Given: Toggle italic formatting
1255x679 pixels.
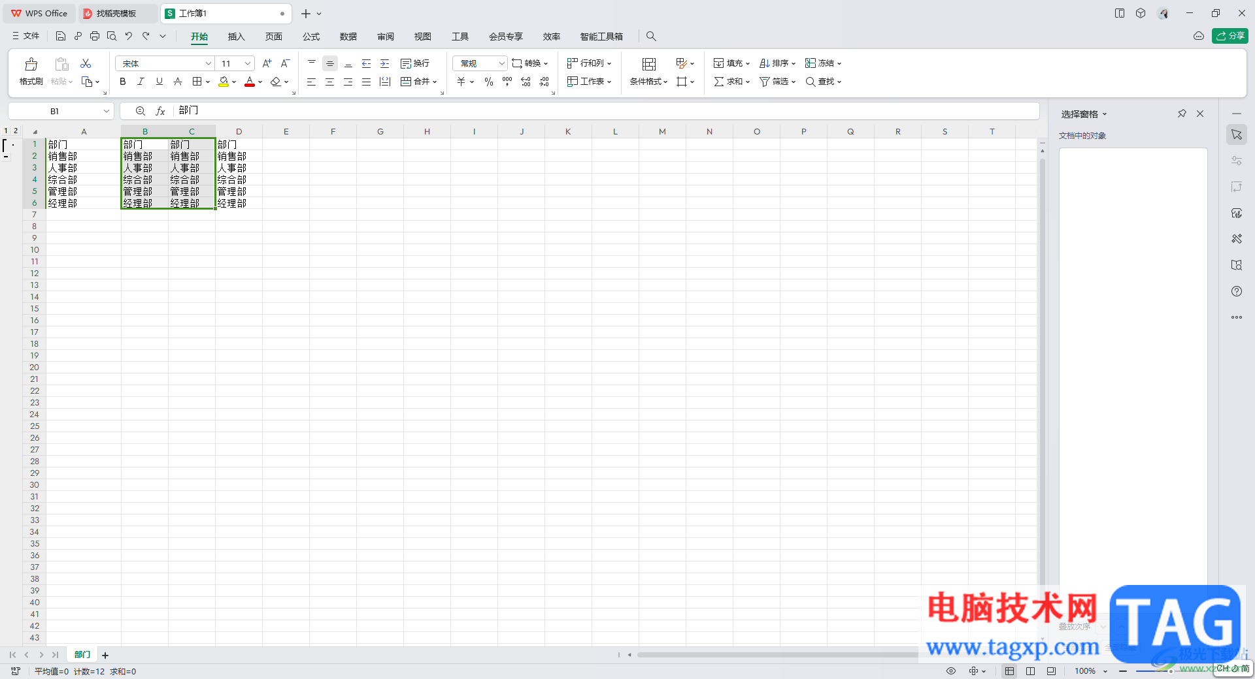Looking at the screenshot, I should tap(141, 82).
